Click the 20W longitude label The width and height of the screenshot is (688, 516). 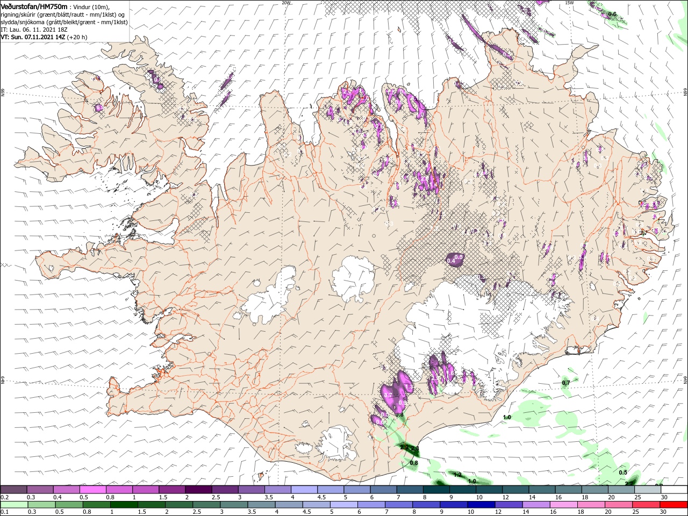pyautogui.click(x=286, y=3)
